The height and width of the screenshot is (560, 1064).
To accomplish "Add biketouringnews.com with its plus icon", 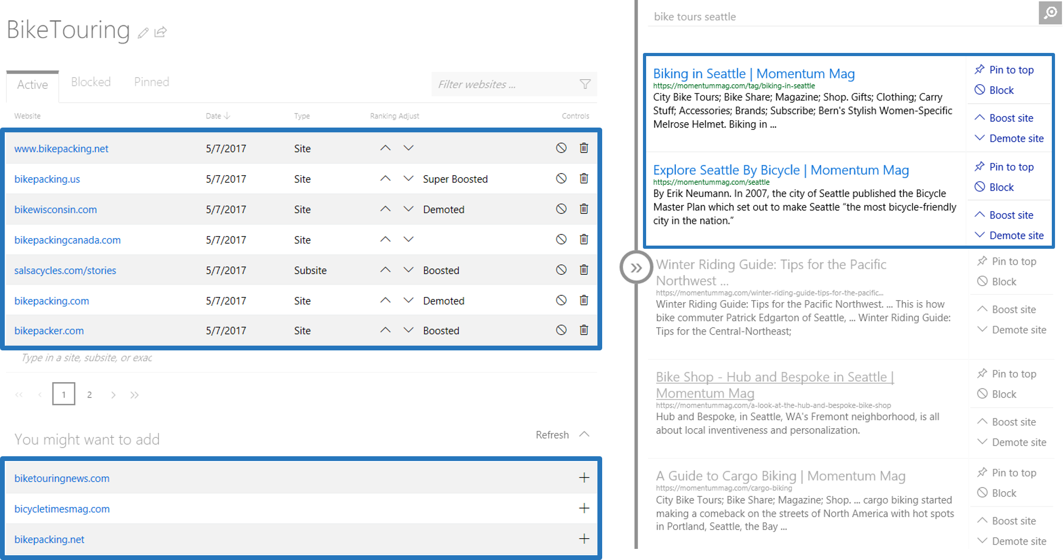I will click(584, 477).
